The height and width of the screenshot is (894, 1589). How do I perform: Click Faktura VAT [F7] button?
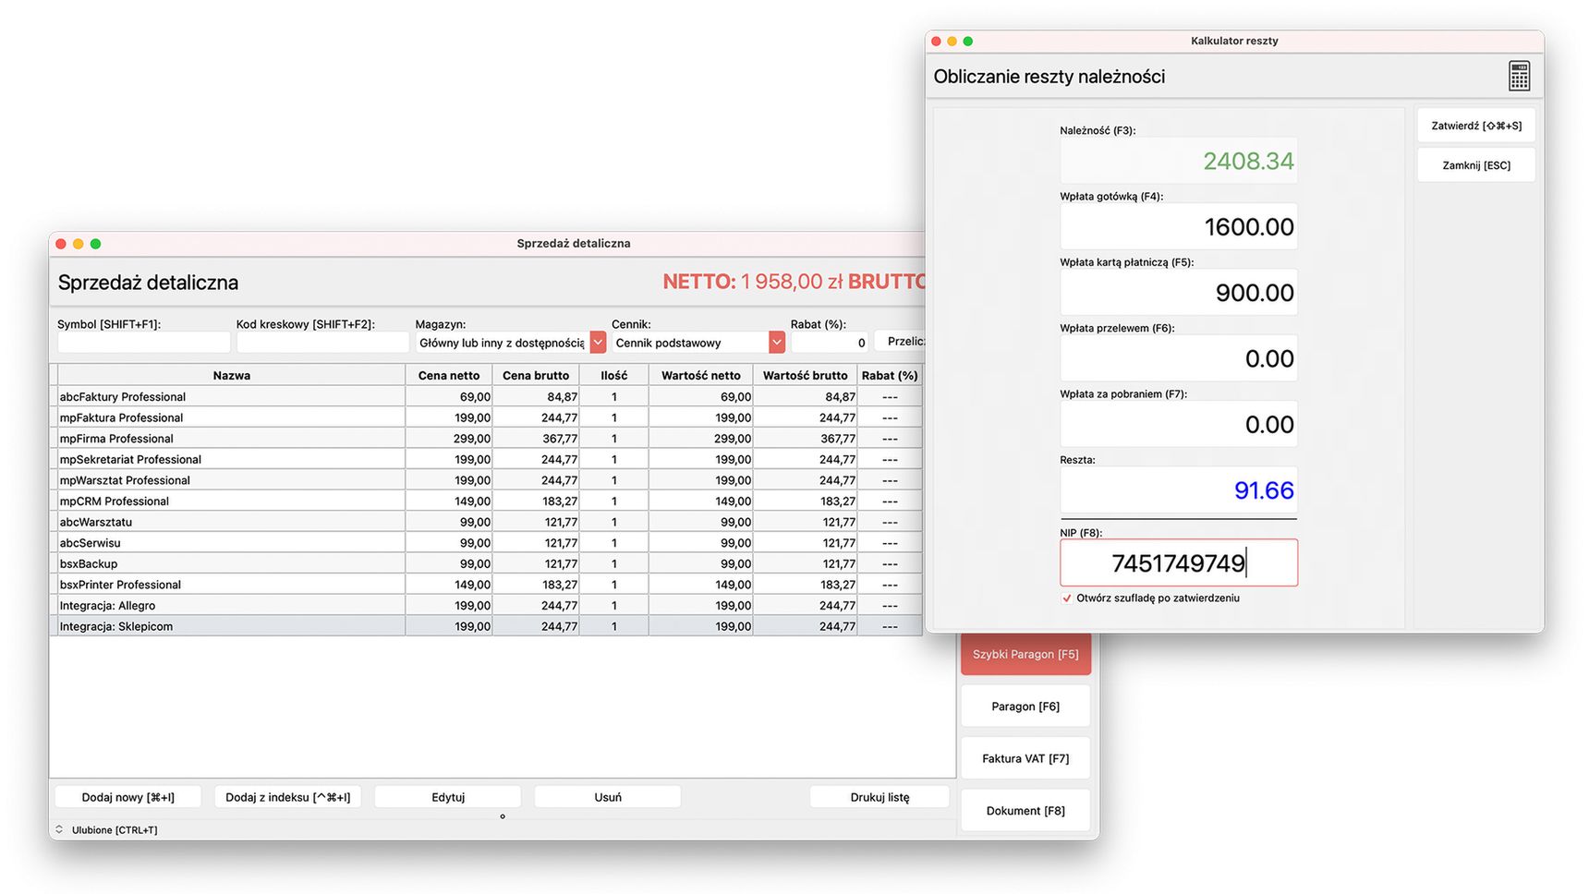[1025, 758]
